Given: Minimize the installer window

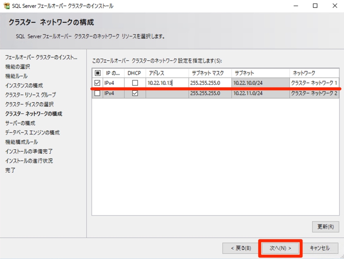Looking at the screenshot, I should 296,6.
